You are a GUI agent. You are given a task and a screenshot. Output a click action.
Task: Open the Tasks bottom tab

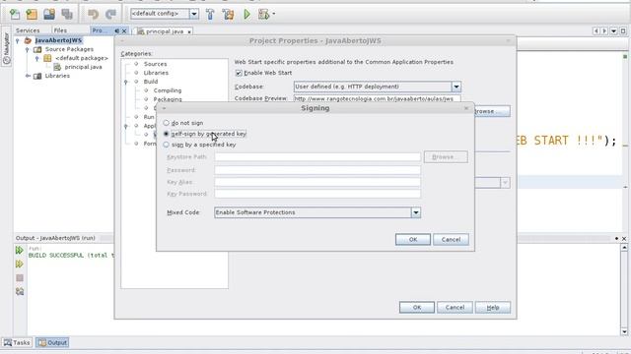(x=17, y=343)
